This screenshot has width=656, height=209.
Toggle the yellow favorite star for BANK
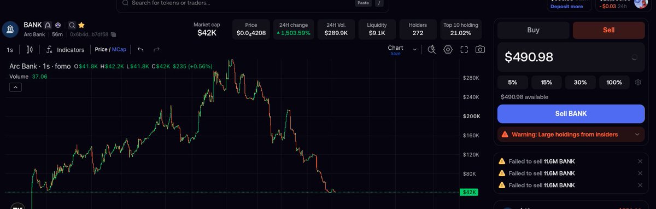tap(81, 25)
